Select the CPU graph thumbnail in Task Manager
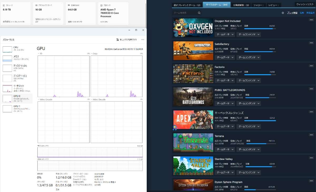Viewport: 316px width, 192px height. tap(7, 49)
